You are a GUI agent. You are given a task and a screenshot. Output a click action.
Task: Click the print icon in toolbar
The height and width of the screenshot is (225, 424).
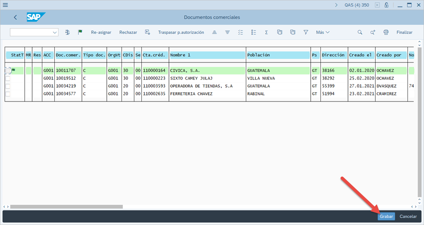pos(386,32)
